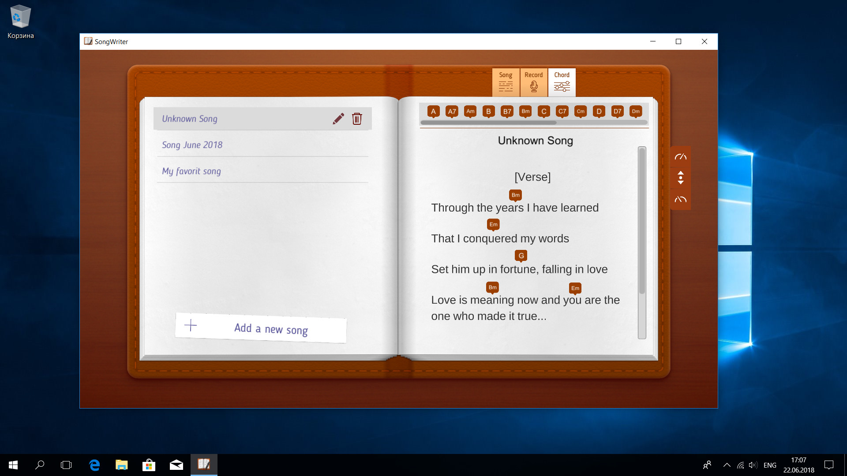This screenshot has width=847, height=476.
Task: Pick the B7 chord from chord palette
Action: (x=507, y=112)
